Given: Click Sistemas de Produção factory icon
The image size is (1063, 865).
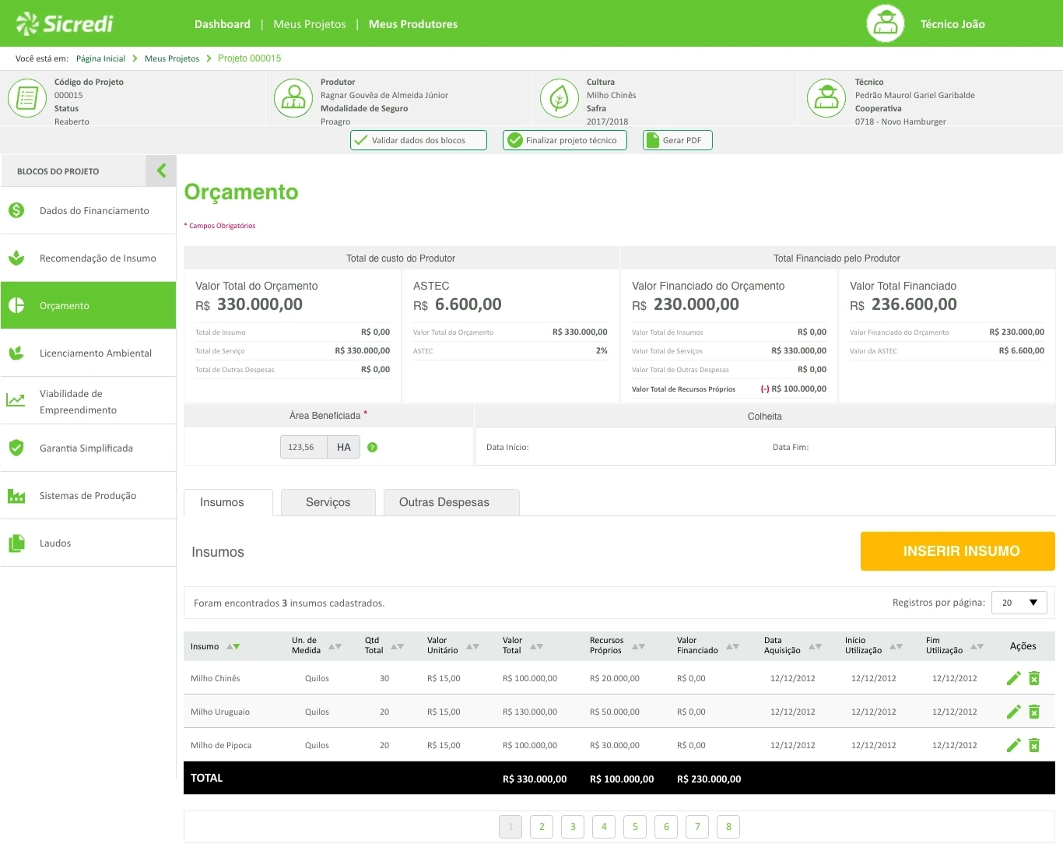Looking at the screenshot, I should [x=16, y=495].
